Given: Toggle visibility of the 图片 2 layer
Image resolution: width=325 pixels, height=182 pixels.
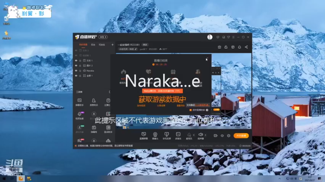Looking at the screenshot, I should coord(76,66).
